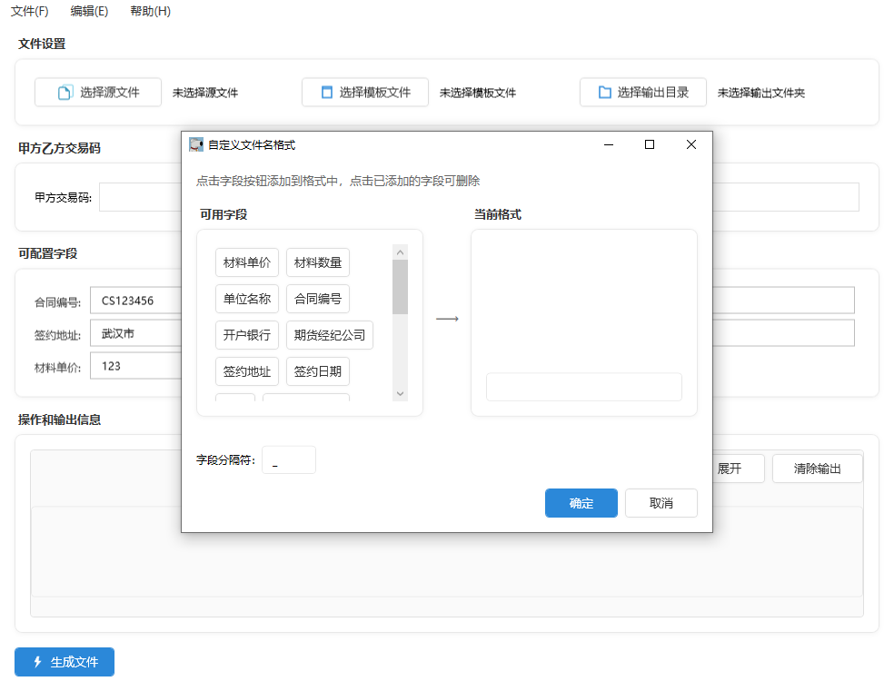Click the 字段分隔符 input box
This screenshot has width=894, height=691.
[289, 460]
